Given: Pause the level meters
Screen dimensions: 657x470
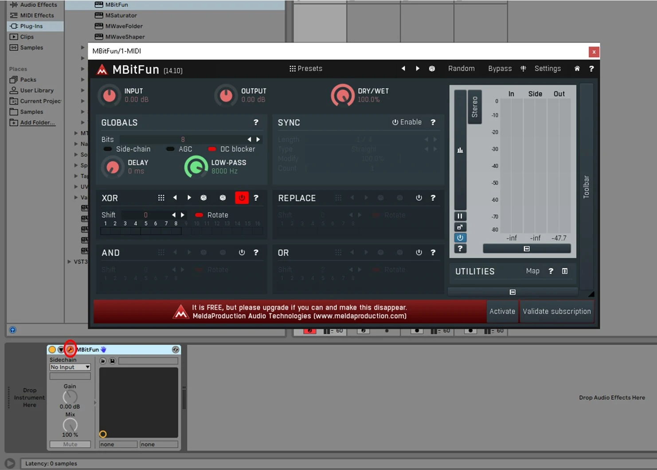Looking at the screenshot, I should 460,216.
